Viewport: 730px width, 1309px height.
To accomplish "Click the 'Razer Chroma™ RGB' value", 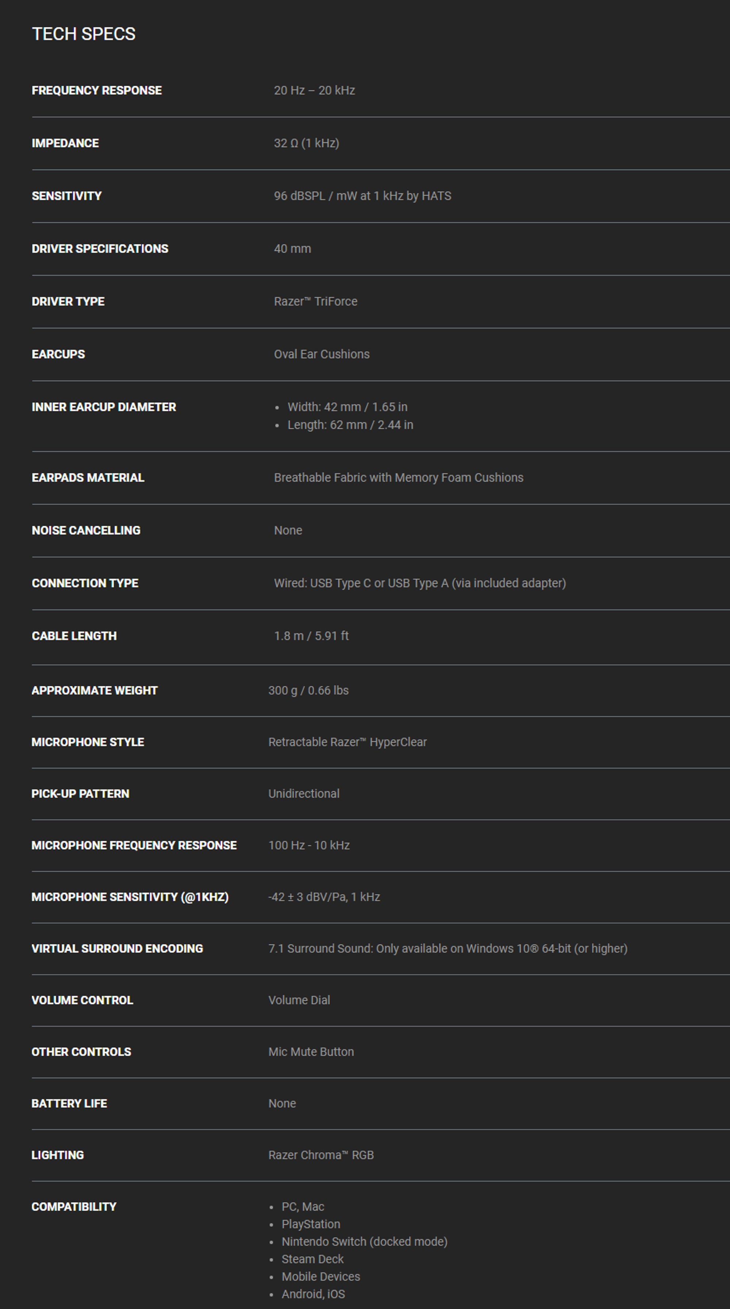I will 321,1156.
